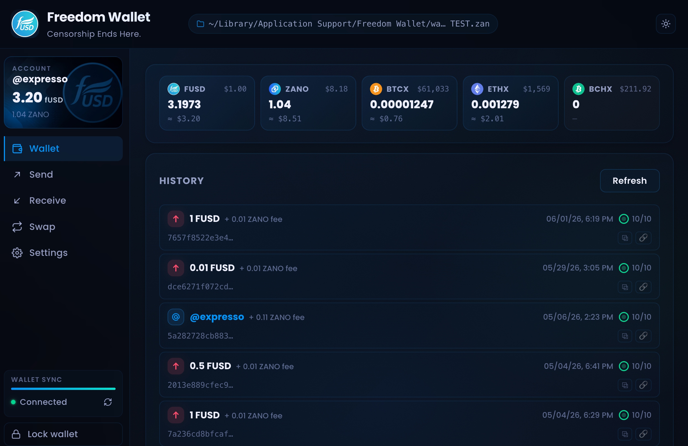This screenshot has width=688, height=446.
Task: Lock the wallet
Action: [x=63, y=434]
